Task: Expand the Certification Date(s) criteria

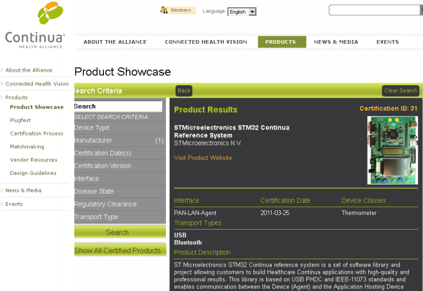Action: click(120, 153)
